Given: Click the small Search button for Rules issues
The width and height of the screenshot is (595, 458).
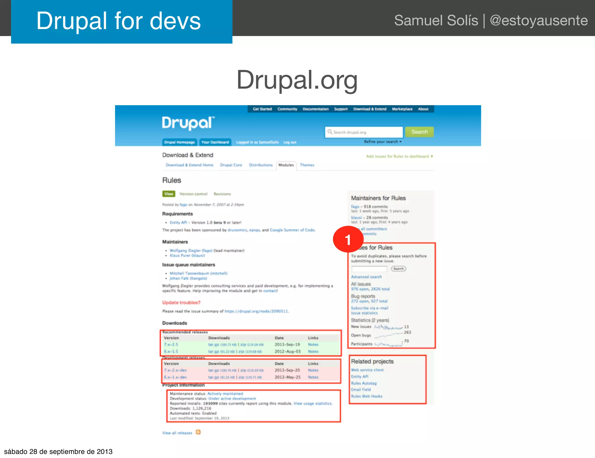Looking at the screenshot, I should tap(398, 269).
